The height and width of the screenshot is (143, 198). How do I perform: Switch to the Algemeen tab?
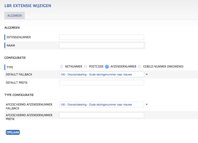(x=15, y=16)
